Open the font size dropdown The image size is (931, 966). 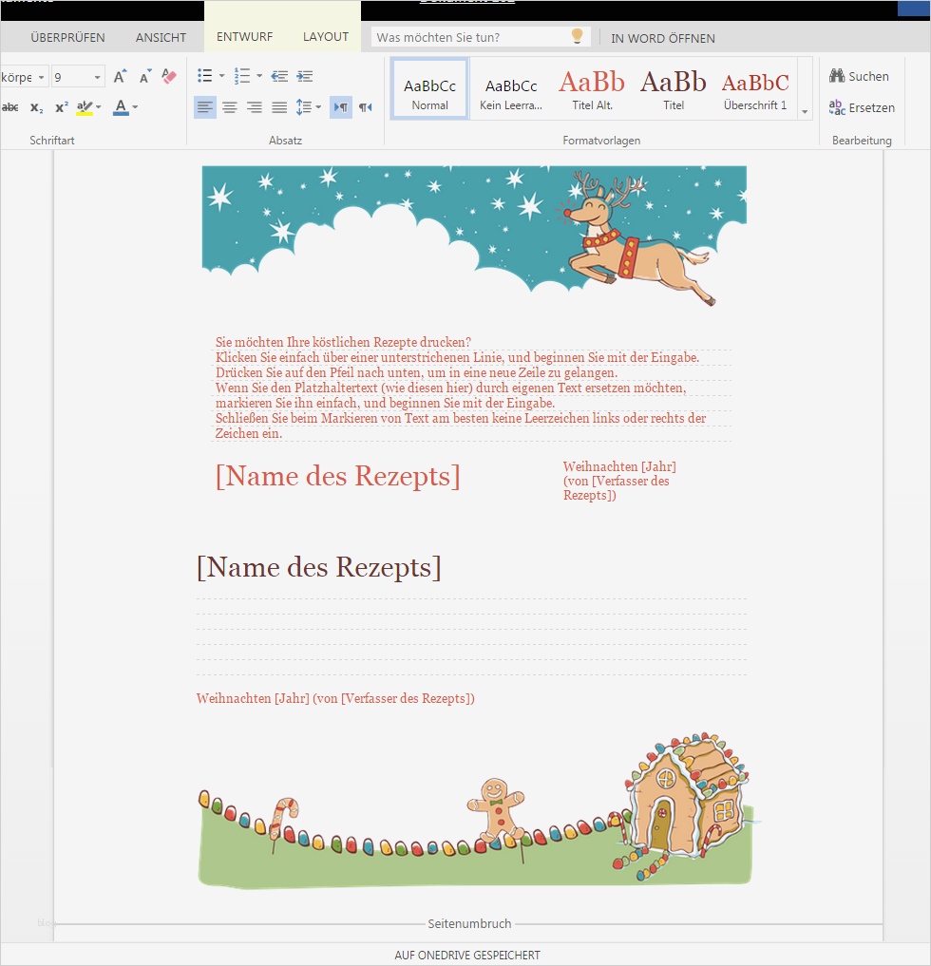96,76
